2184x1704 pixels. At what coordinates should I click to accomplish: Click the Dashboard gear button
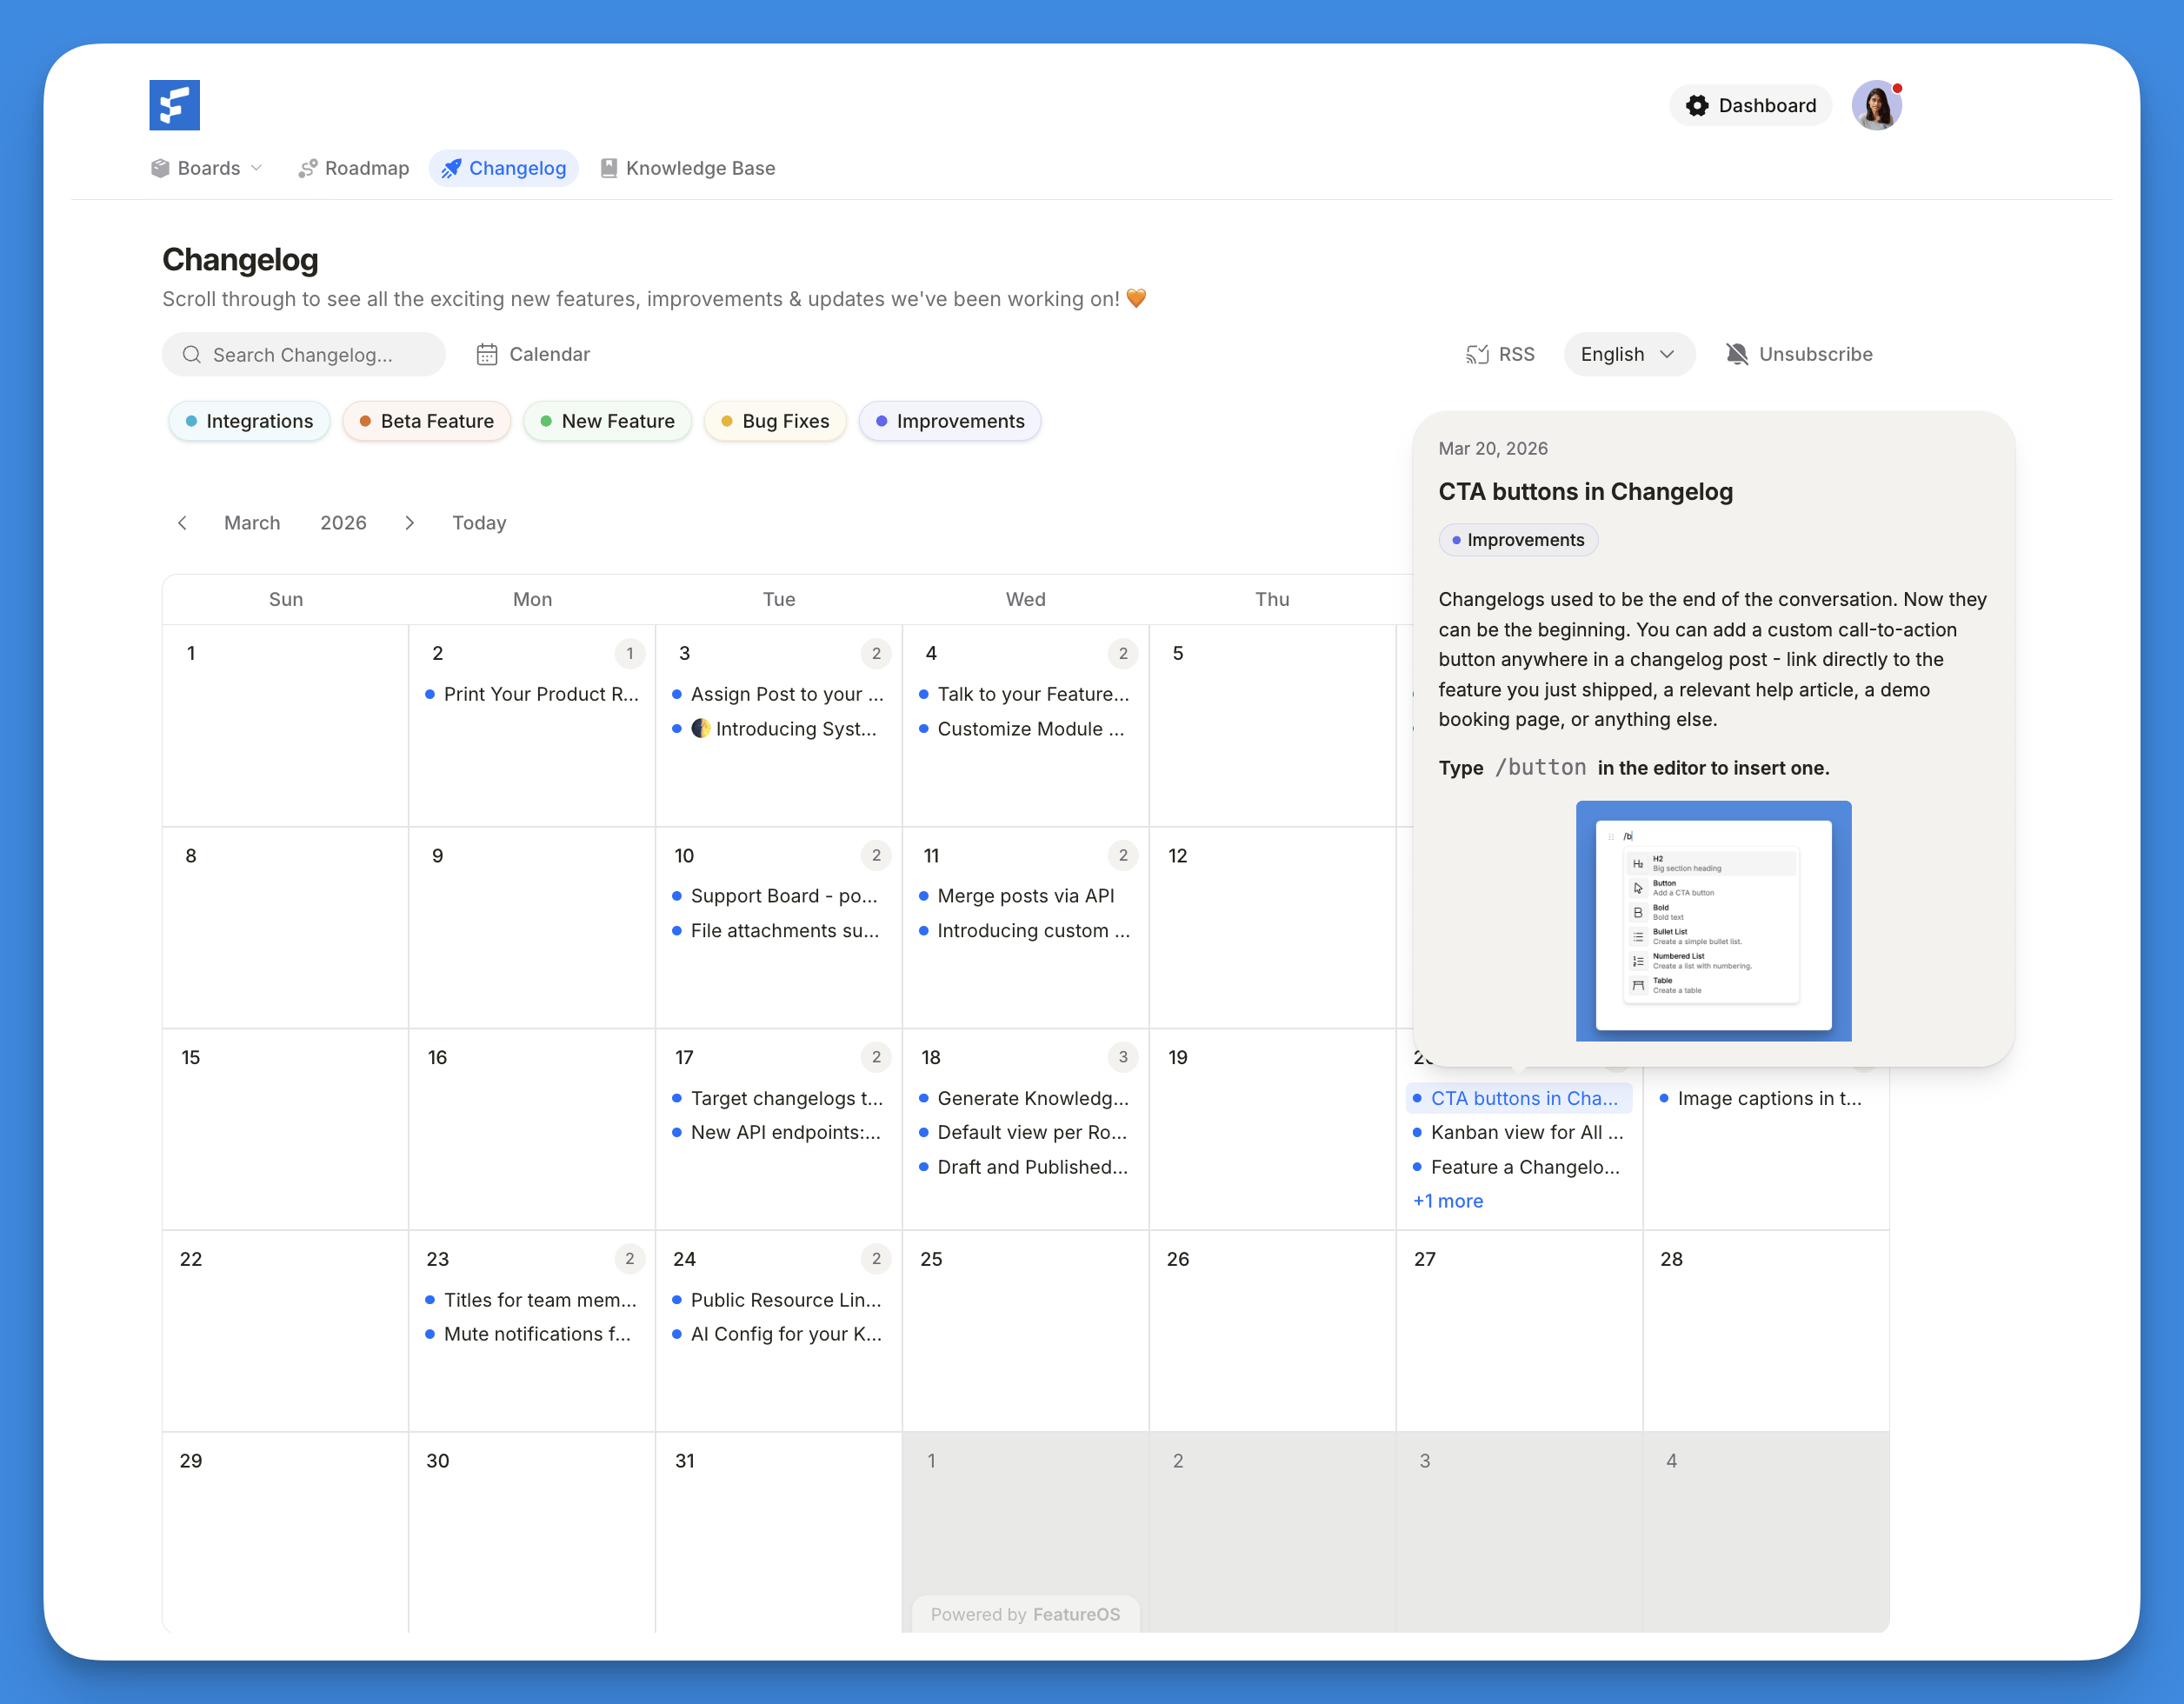click(x=1750, y=105)
